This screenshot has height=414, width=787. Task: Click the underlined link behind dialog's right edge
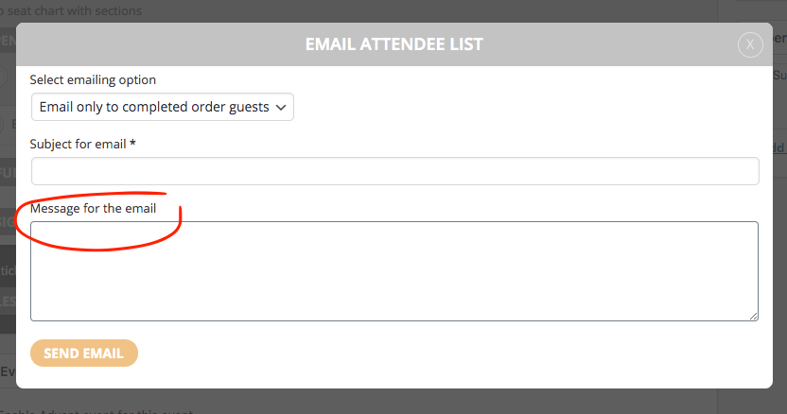(779, 147)
